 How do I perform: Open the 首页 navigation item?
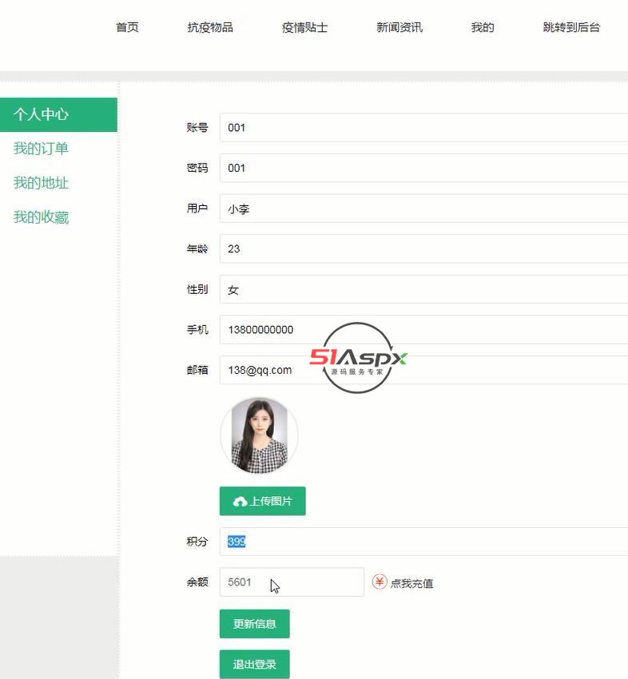(x=127, y=27)
